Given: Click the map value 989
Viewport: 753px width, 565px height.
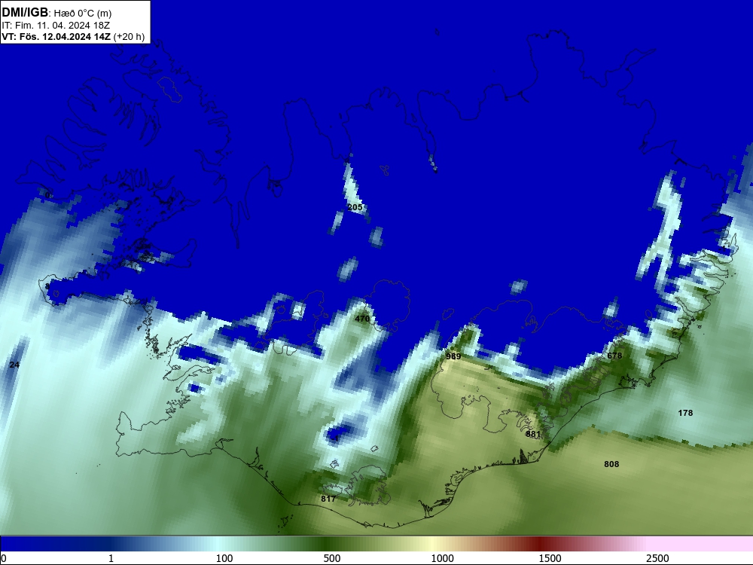Looking at the screenshot, I should pyautogui.click(x=453, y=356).
